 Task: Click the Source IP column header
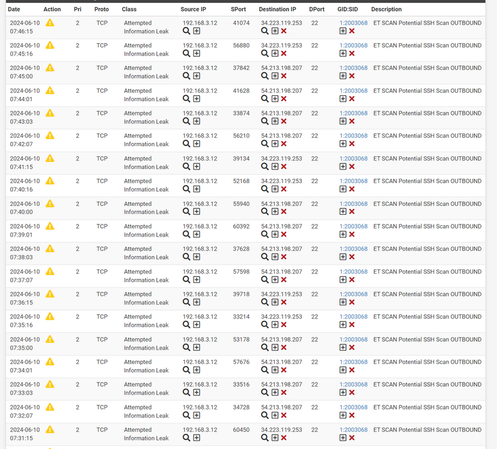click(x=193, y=9)
